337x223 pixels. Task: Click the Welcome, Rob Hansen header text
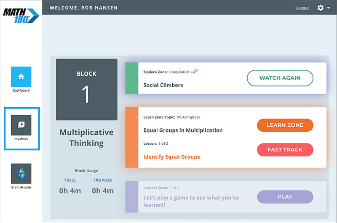pos(83,8)
